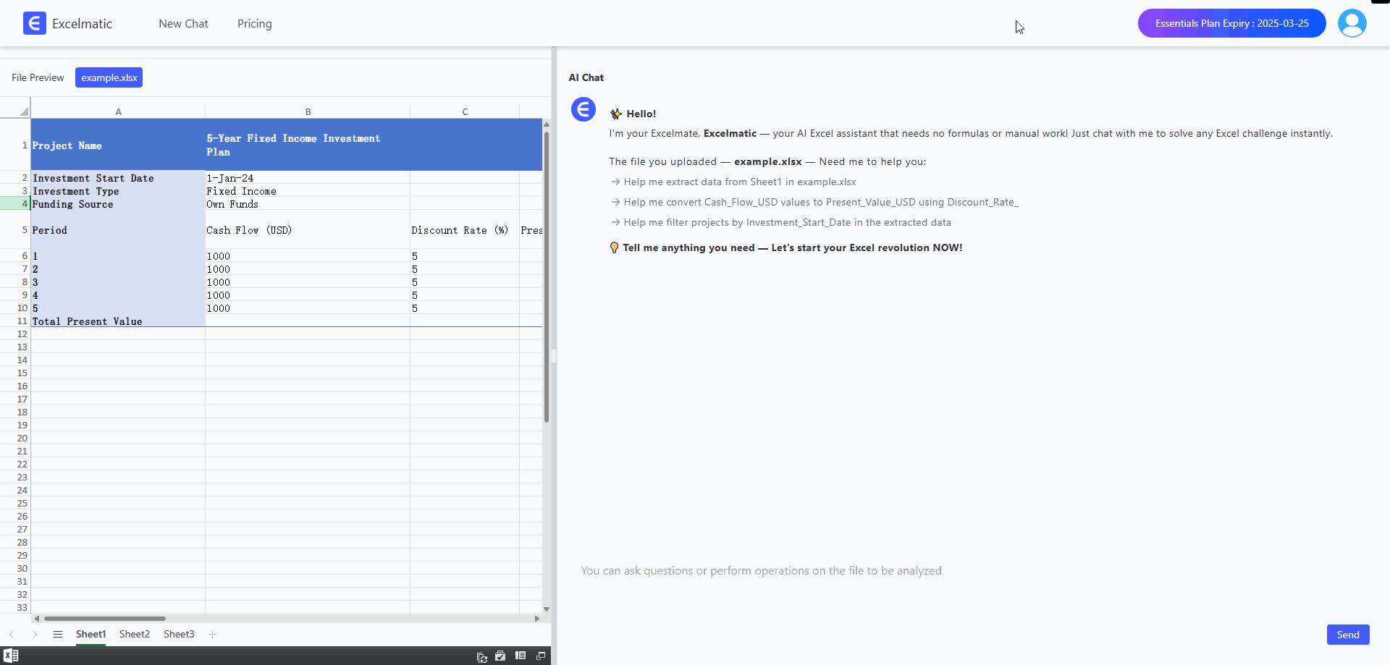
Task: Add a new sheet with plus icon
Action: [212, 634]
